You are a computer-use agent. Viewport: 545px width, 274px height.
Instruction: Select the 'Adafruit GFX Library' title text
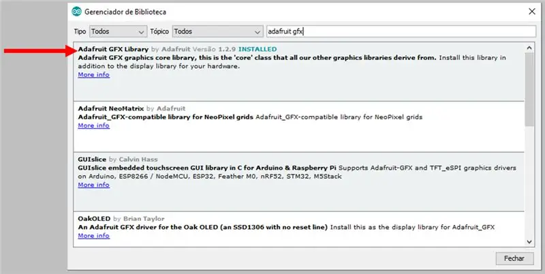113,49
